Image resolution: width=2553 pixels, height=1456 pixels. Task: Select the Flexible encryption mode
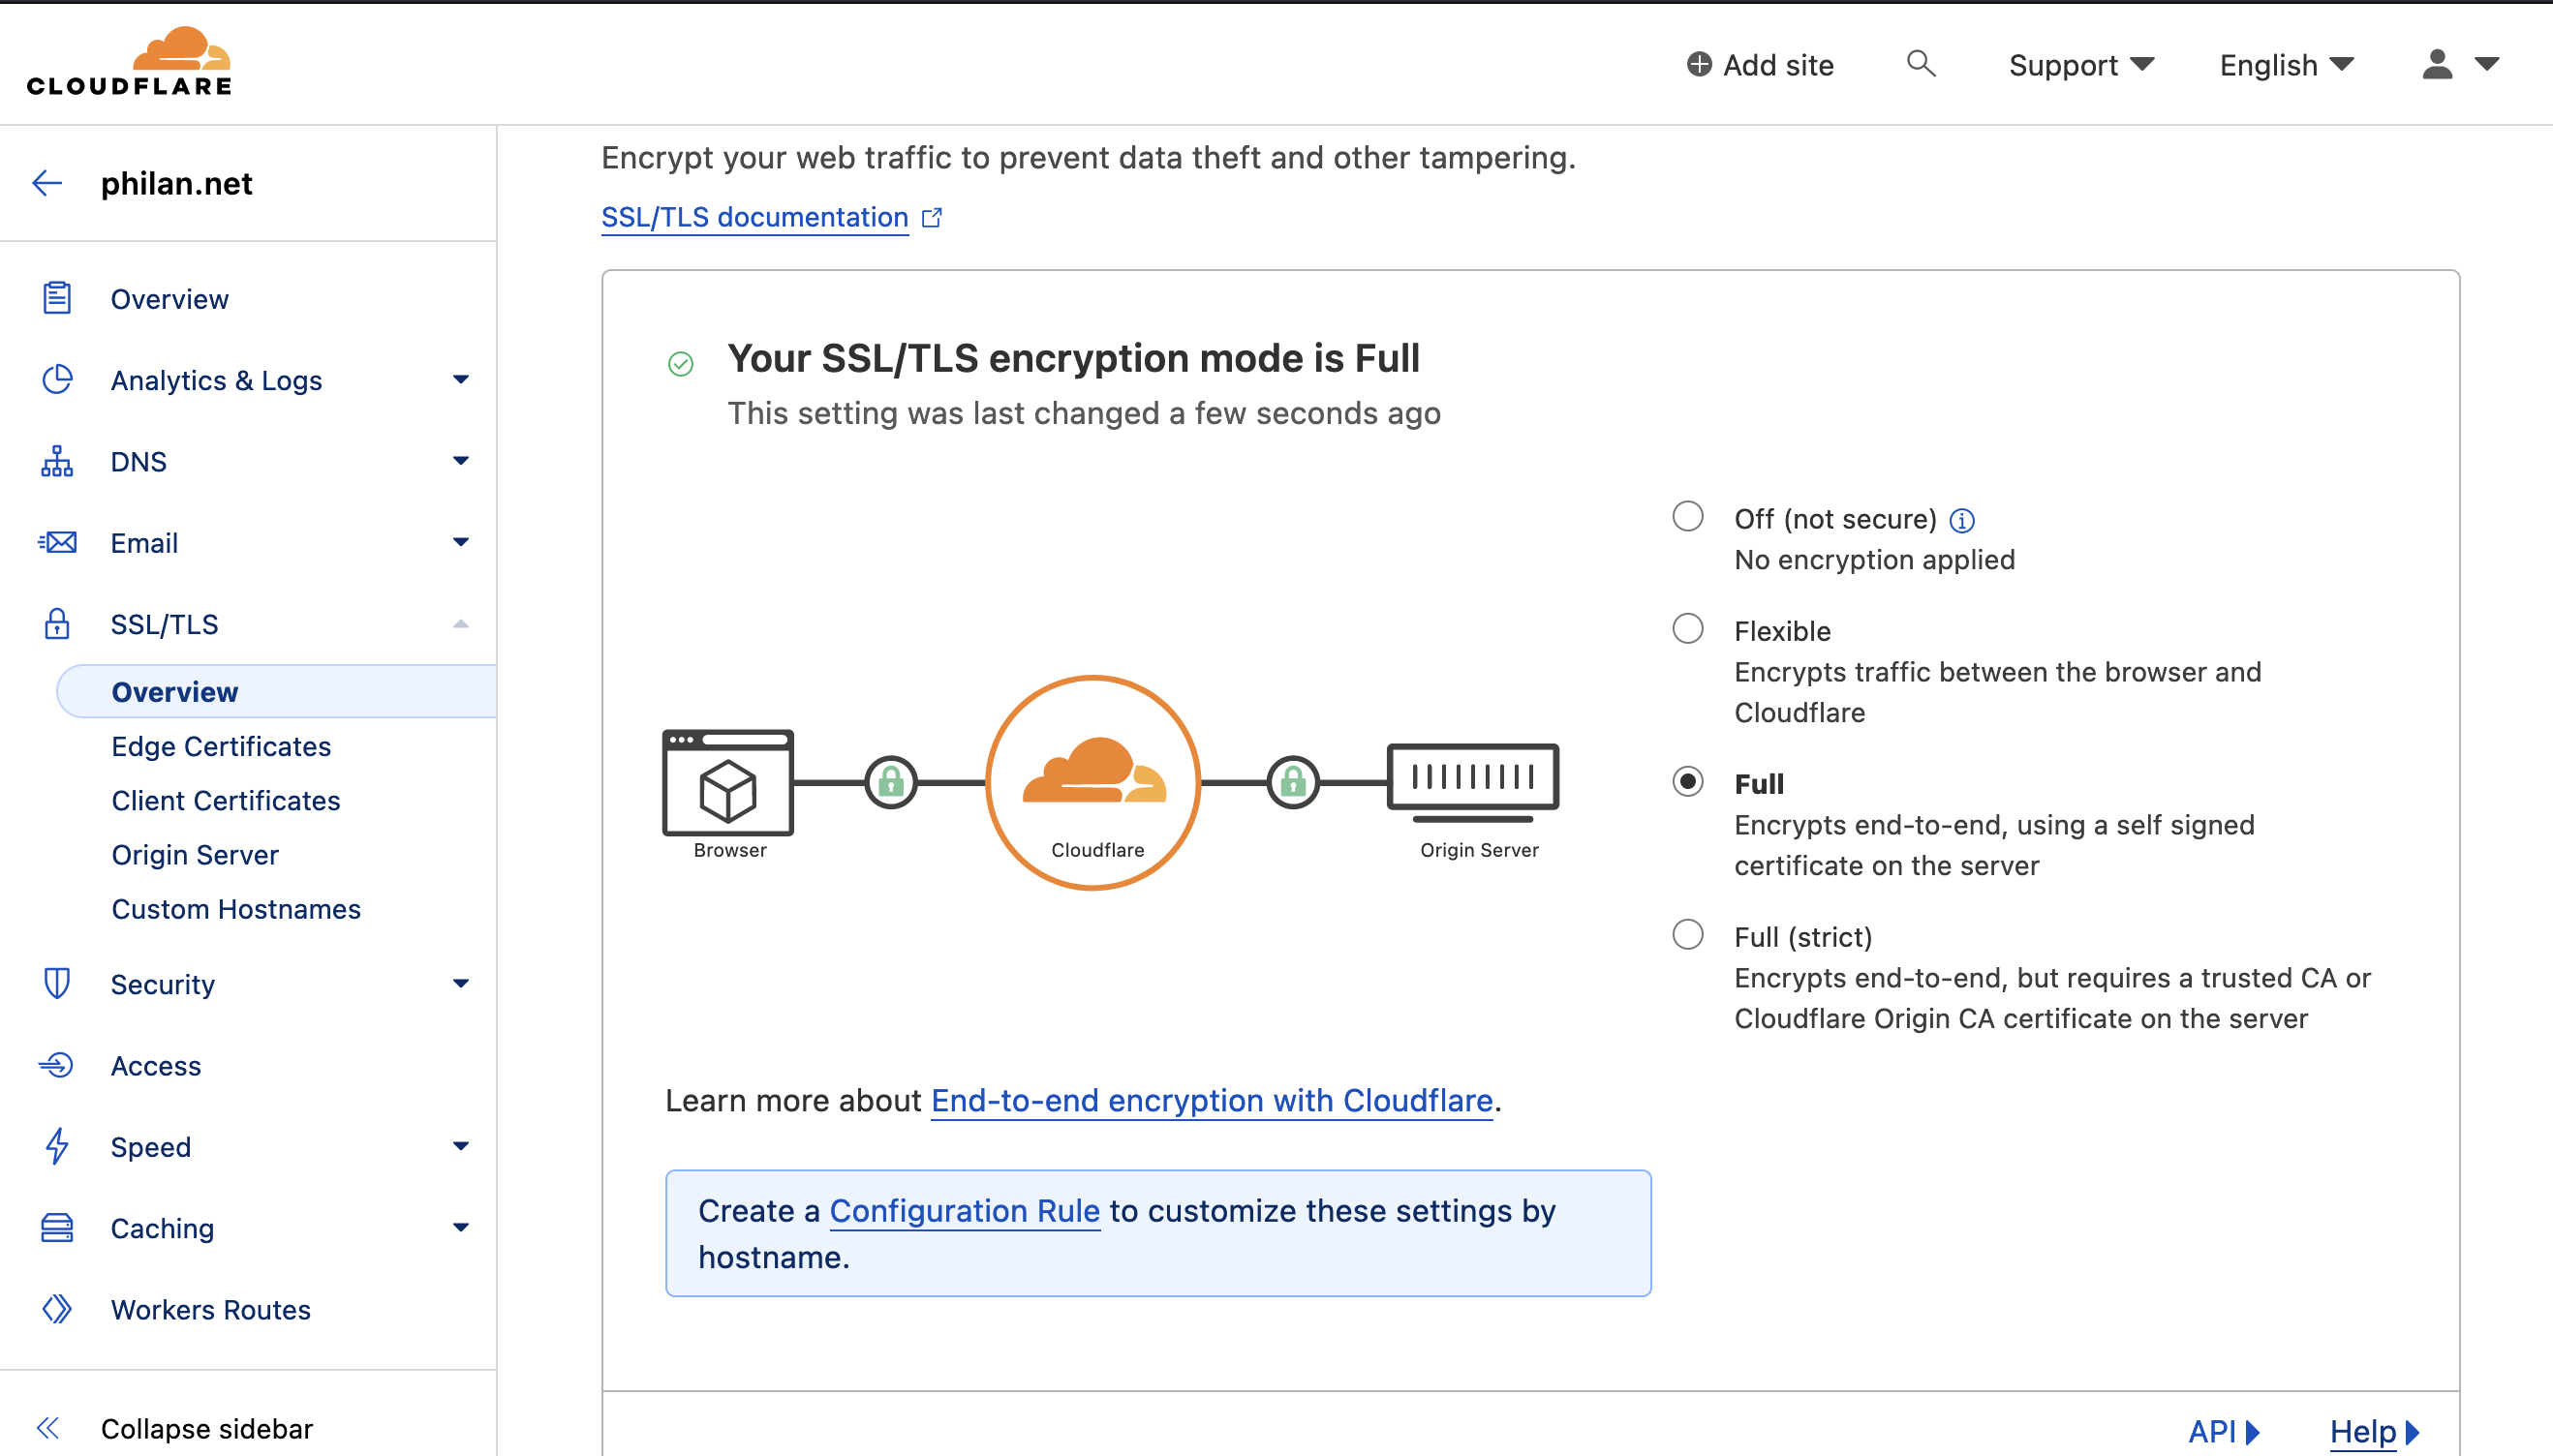[x=1688, y=629]
